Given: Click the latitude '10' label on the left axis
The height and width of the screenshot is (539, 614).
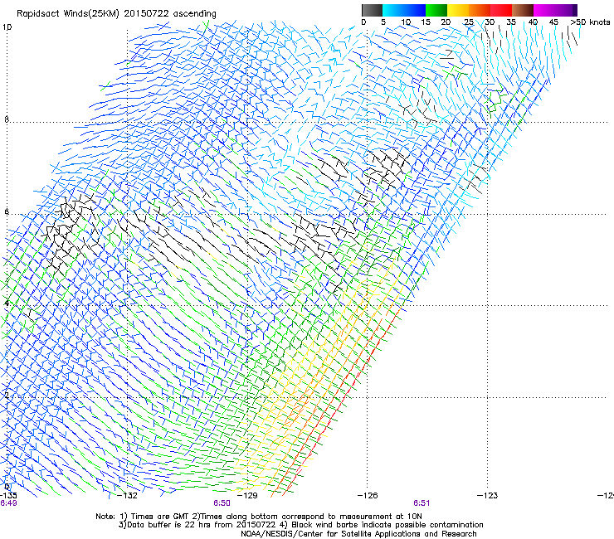Looking at the screenshot, I should pyautogui.click(x=7, y=27).
